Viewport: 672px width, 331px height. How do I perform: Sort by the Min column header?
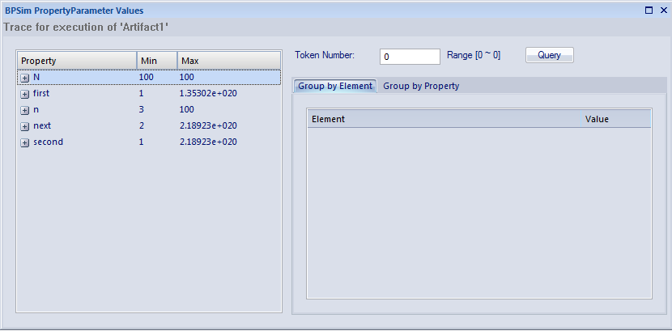[x=156, y=61]
